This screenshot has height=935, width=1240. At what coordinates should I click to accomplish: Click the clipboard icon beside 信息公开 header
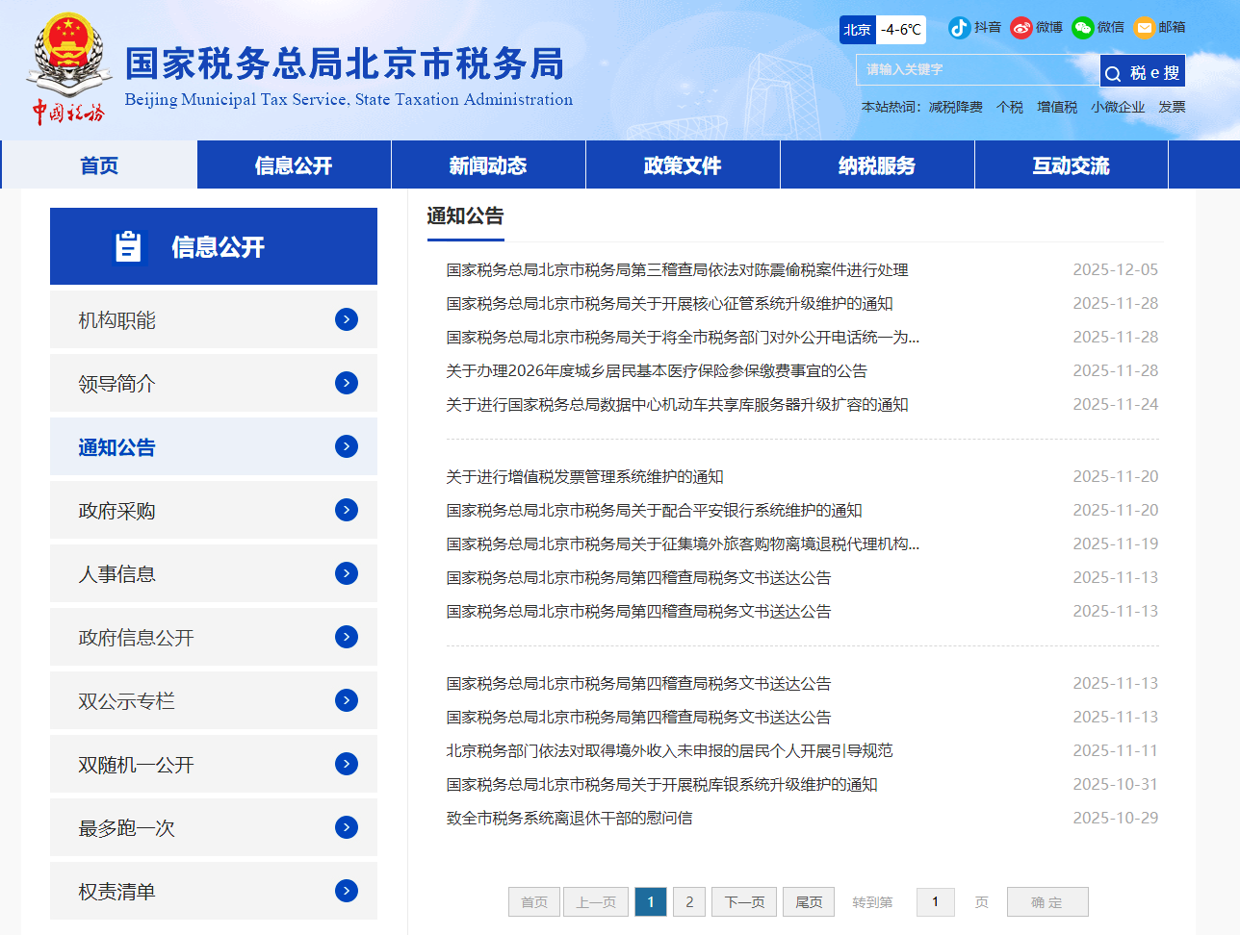pos(128,247)
